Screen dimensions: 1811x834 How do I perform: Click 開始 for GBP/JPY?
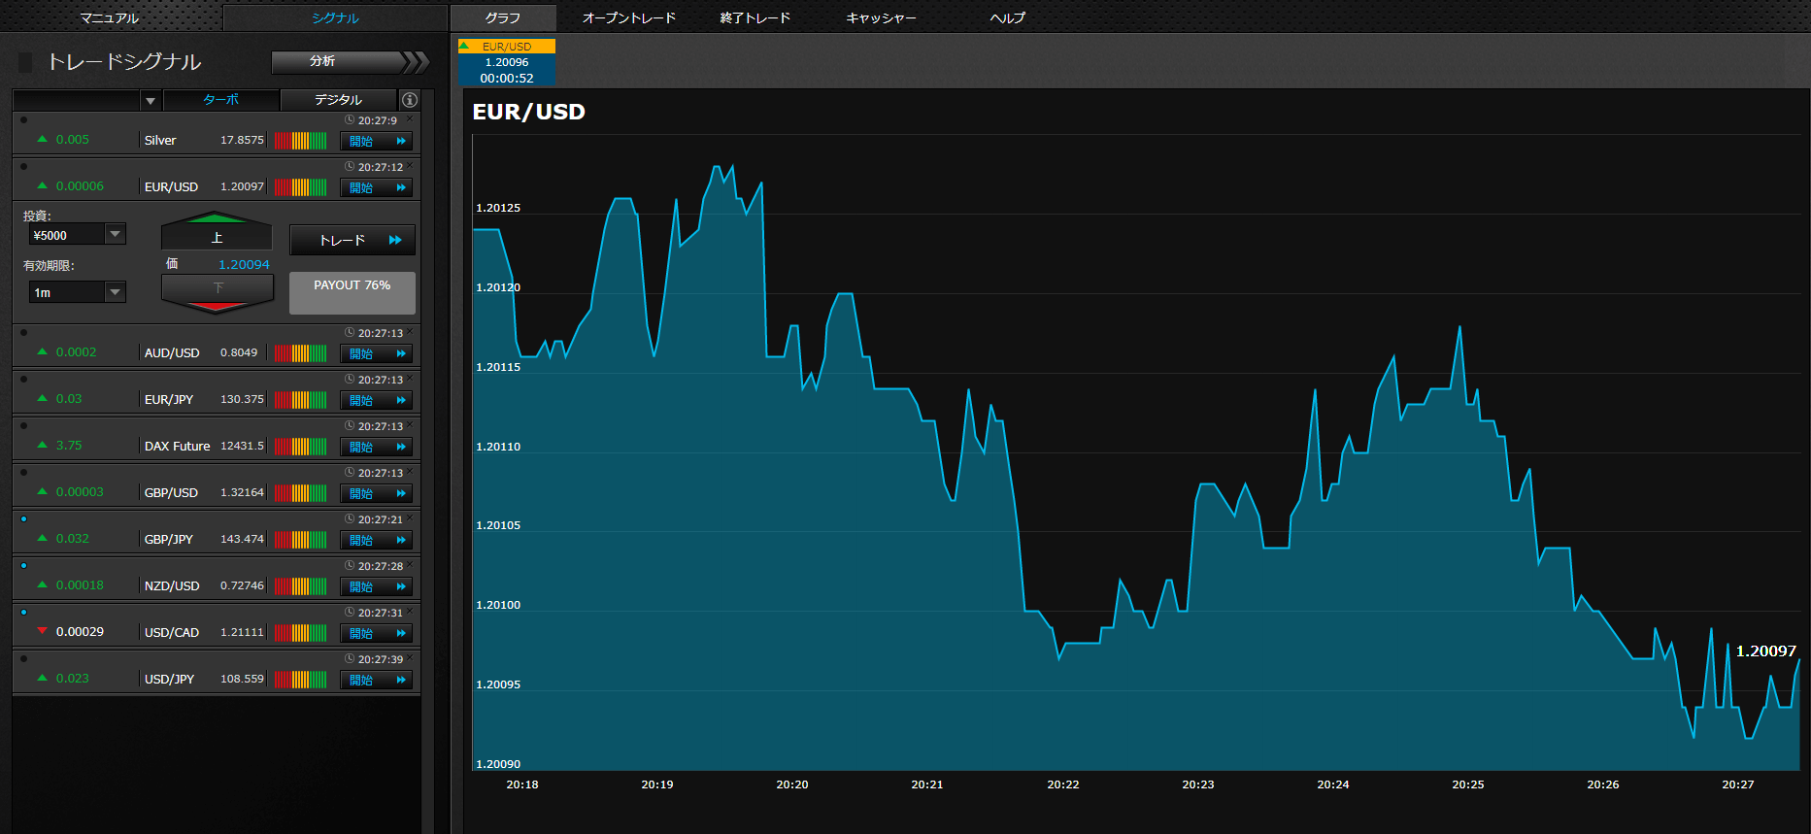tap(377, 540)
